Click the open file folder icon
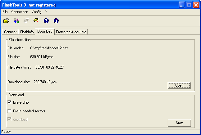The image size is (201, 135). (x=6, y=20)
